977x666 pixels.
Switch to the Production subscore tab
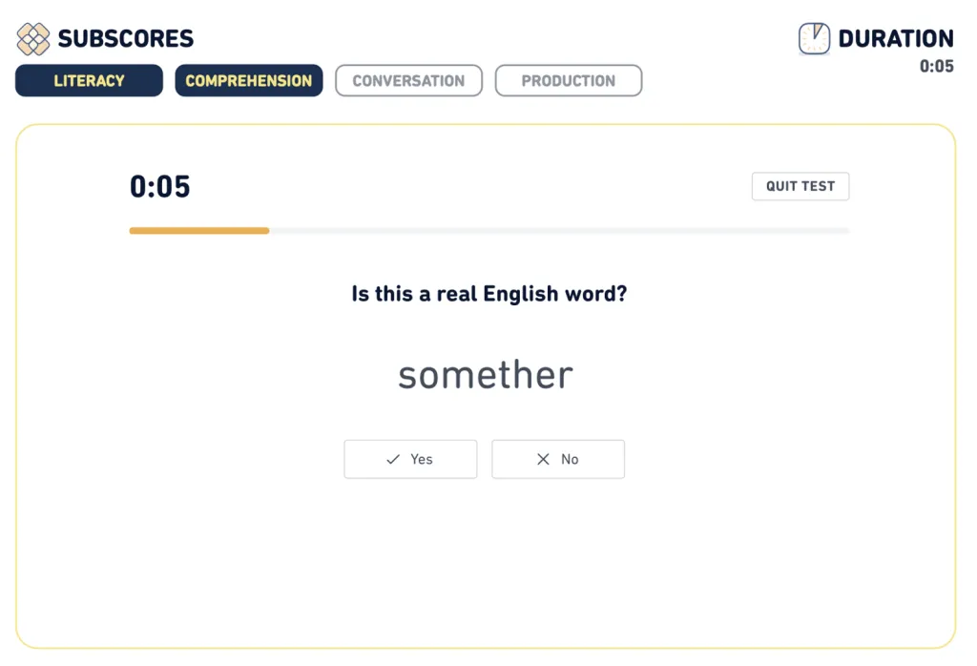(x=569, y=80)
